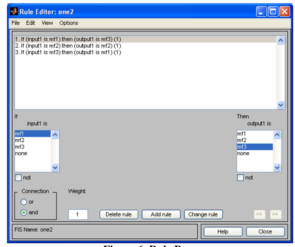This screenshot has height=247, width=295.
Task: Enable the 'not' checkbox under input1
Action: 18,178
